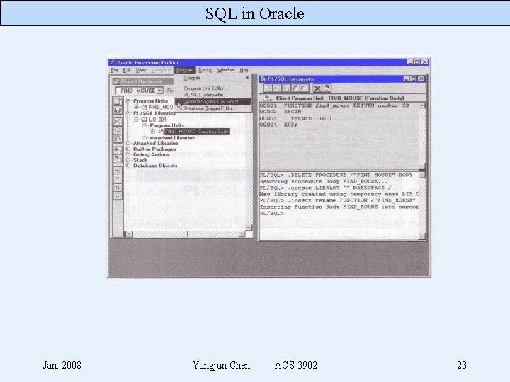The image size is (510, 382).
Task: Click the Collapse node icon in Navigator toolbar
Action: point(117,179)
